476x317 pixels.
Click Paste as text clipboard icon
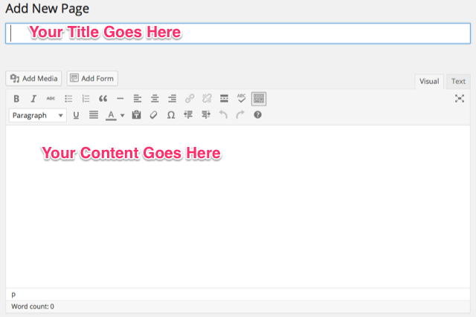(136, 115)
